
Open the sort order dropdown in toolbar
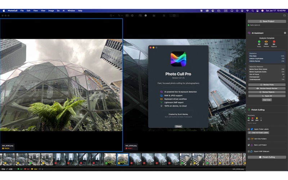coord(120,15)
